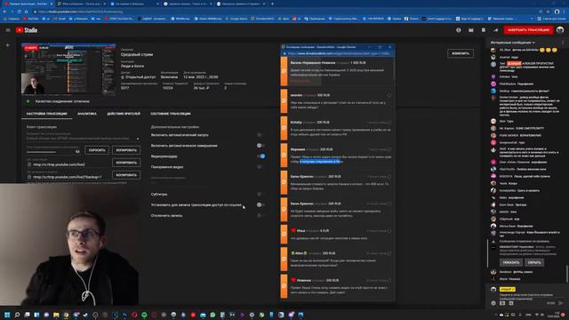Select the stream settings tab
The width and height of the screenshot is (569, 320).
tap(46, 114)
